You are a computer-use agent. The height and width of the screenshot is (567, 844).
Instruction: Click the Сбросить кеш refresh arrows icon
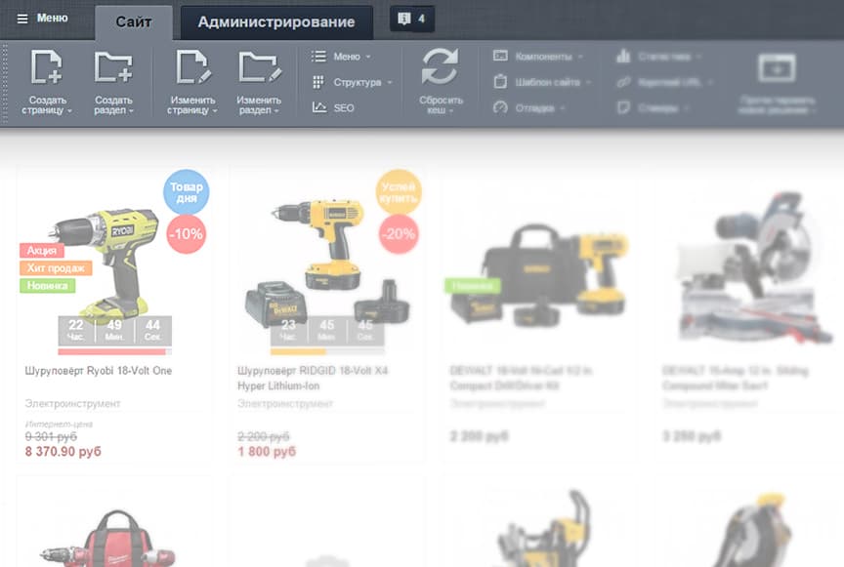(440, 66)
